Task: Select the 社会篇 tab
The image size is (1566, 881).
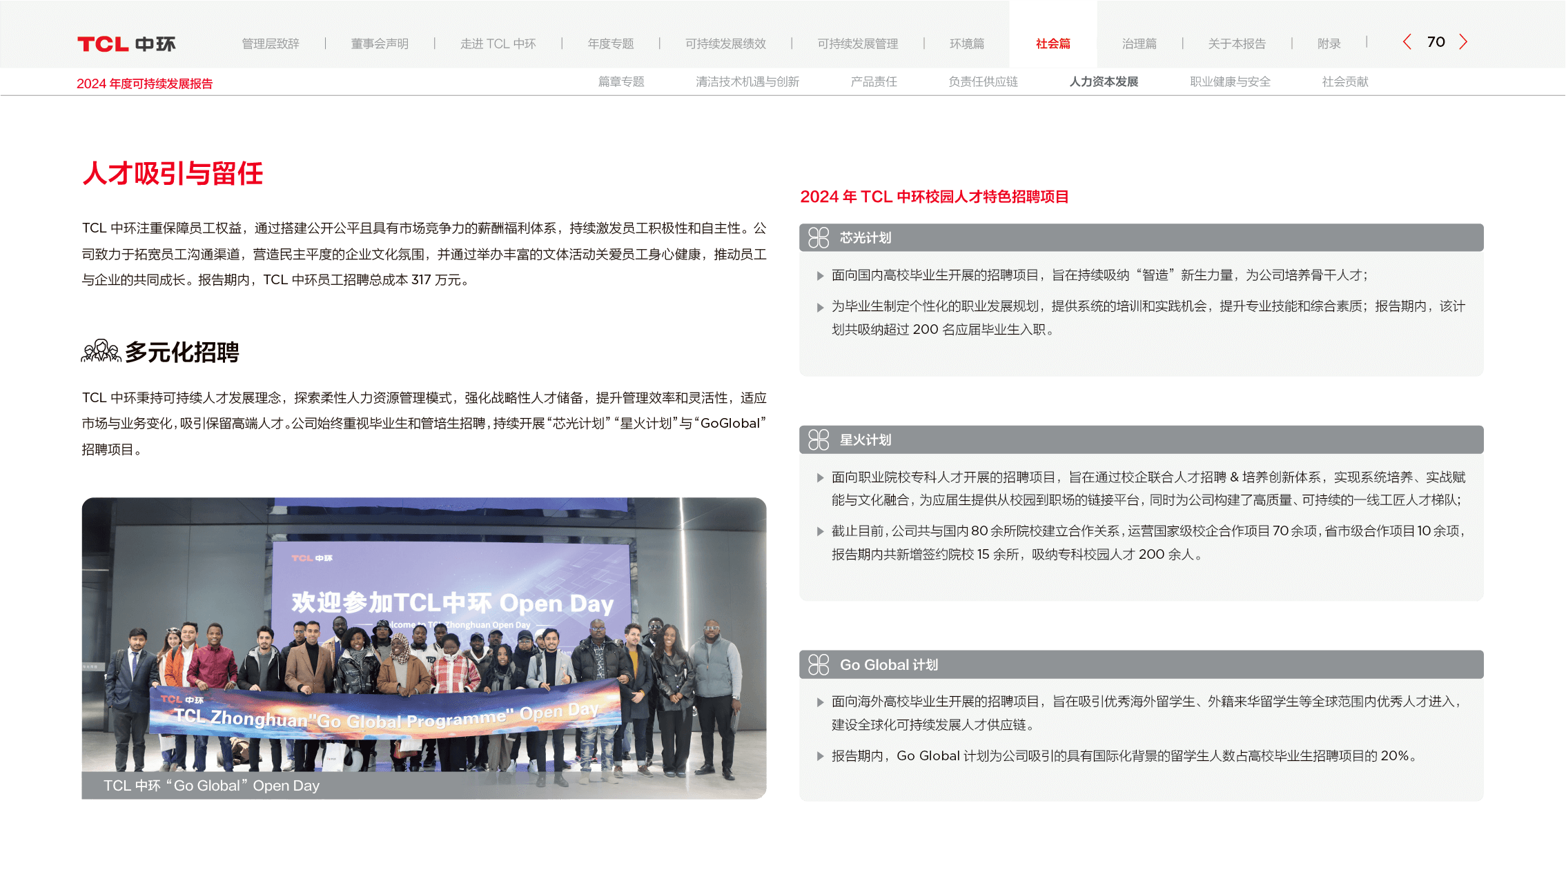Action: click(1053, 44)
